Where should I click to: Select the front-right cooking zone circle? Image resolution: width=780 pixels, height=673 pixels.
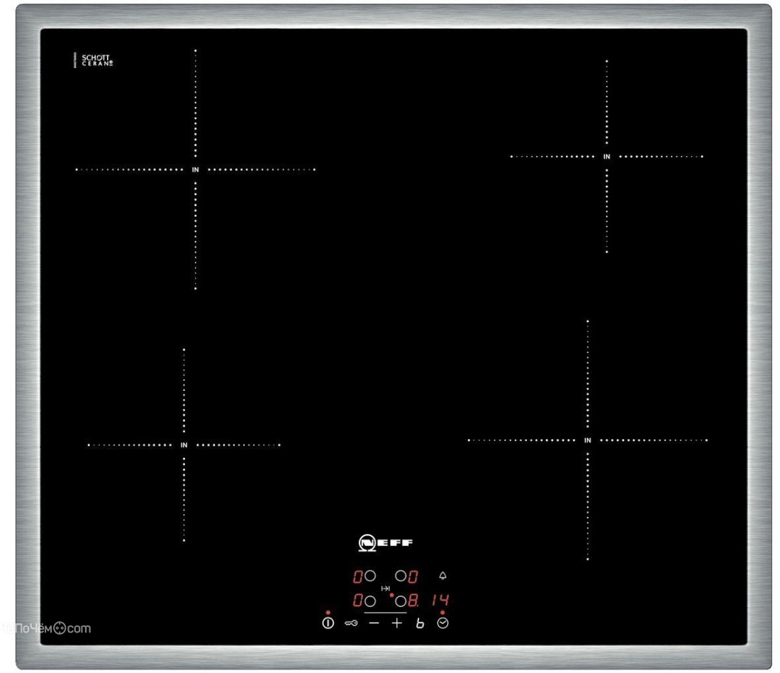click(401, 601)
